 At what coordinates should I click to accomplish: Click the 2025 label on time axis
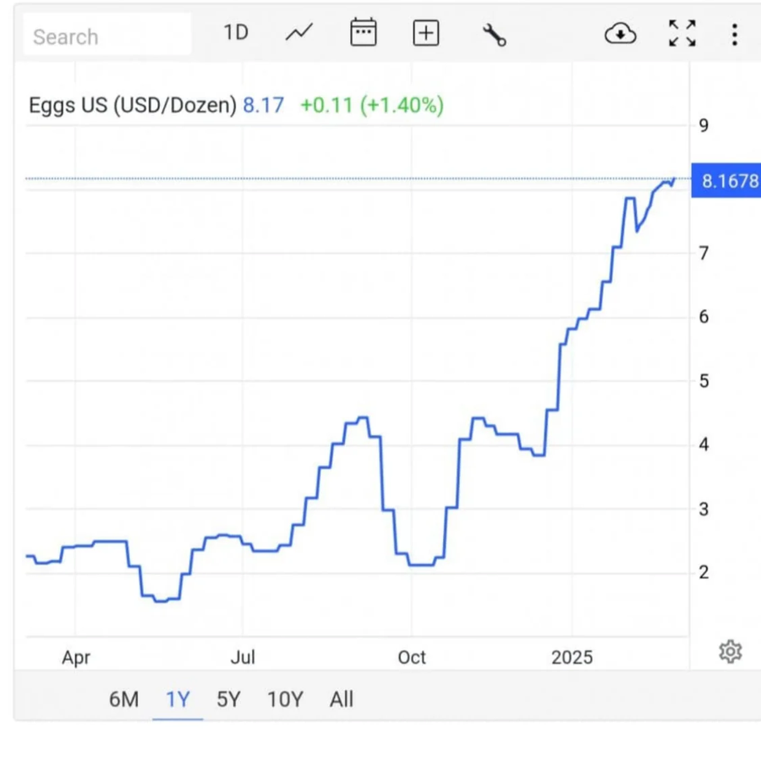pos(572,658)
